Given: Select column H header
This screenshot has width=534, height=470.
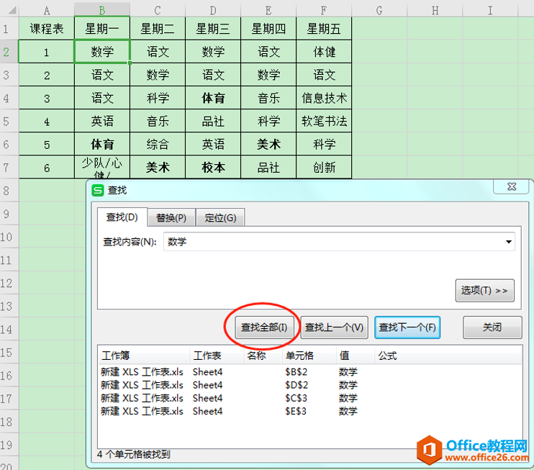Looking at the screenshot, I should click(435, 10).
